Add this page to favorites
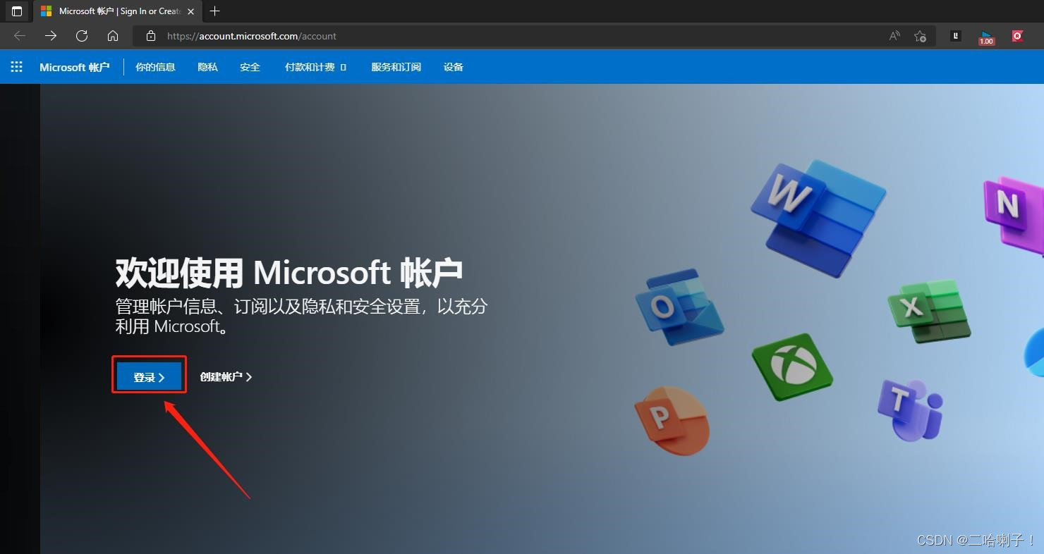The width and height of the screenshot is (1044, 554). point(920,36)
